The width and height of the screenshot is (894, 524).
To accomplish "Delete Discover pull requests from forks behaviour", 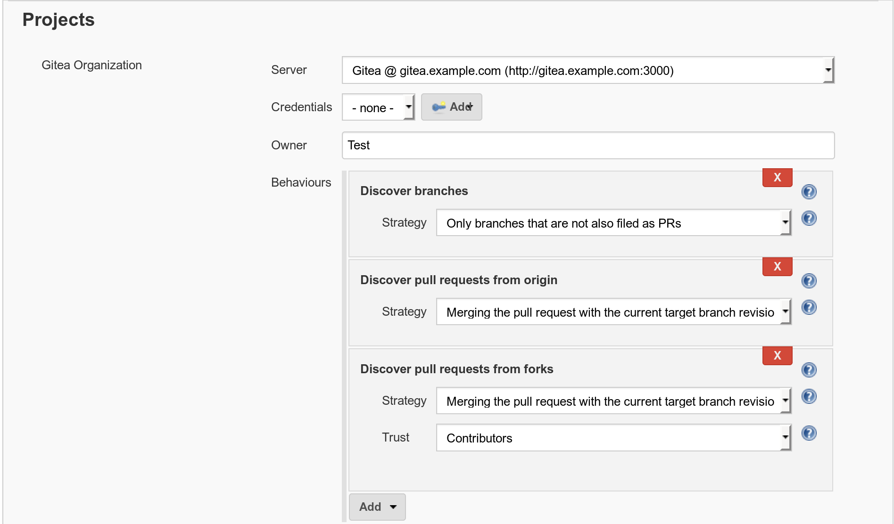I will pos(777,356).
